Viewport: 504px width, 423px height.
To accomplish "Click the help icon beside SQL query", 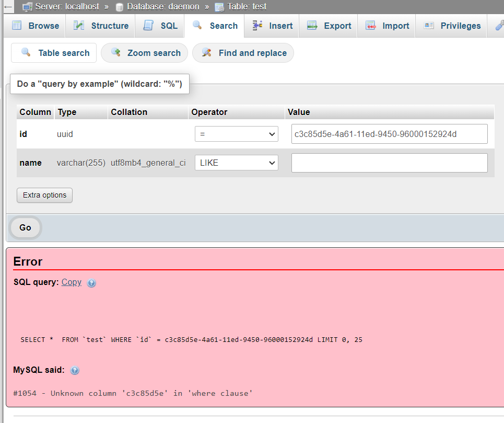I will [x=91, y=283].
